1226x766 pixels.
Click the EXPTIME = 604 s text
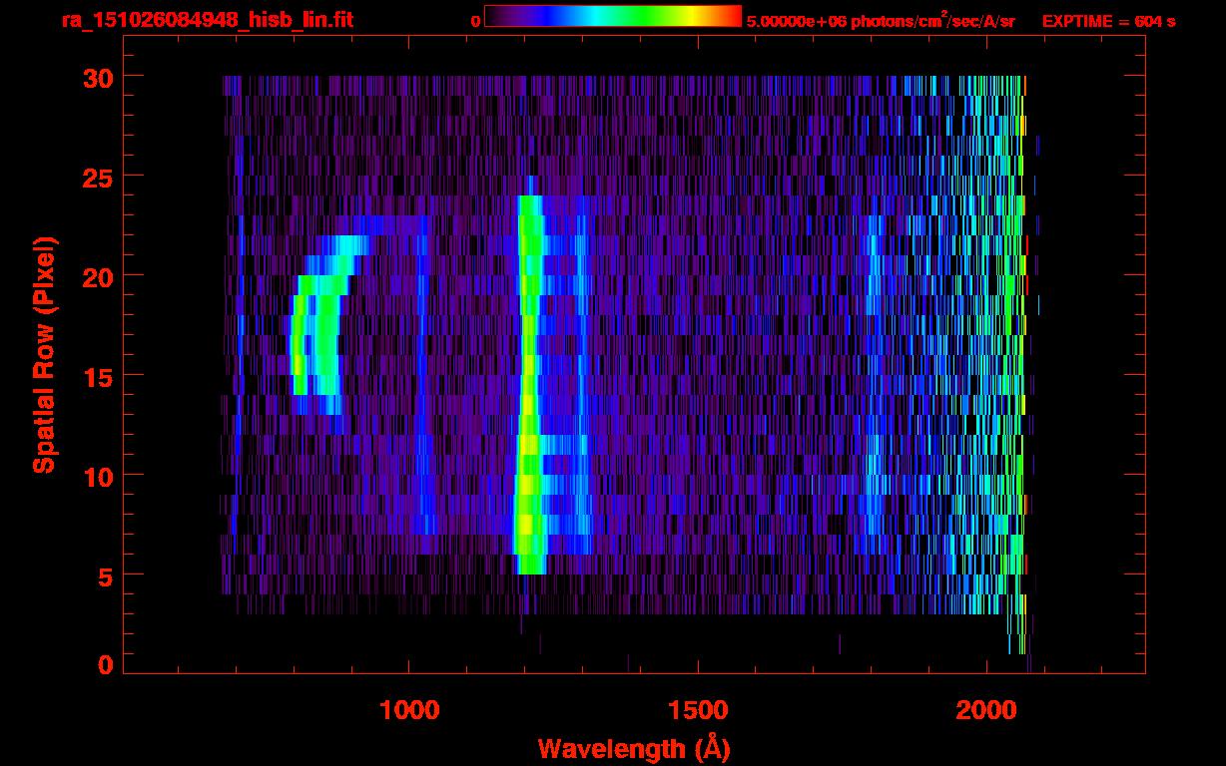coord(1108,21)
